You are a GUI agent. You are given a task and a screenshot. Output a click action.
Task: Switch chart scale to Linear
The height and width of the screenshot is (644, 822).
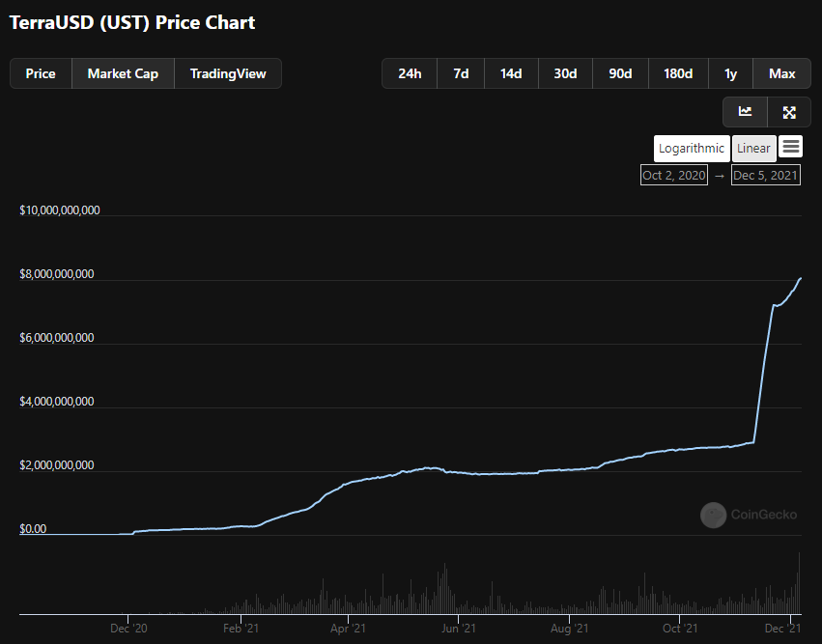coord(753,149)
